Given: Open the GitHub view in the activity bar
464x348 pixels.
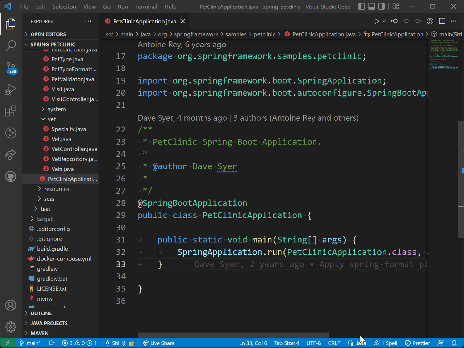Looking at the screenshot, I should coord(10,176).
